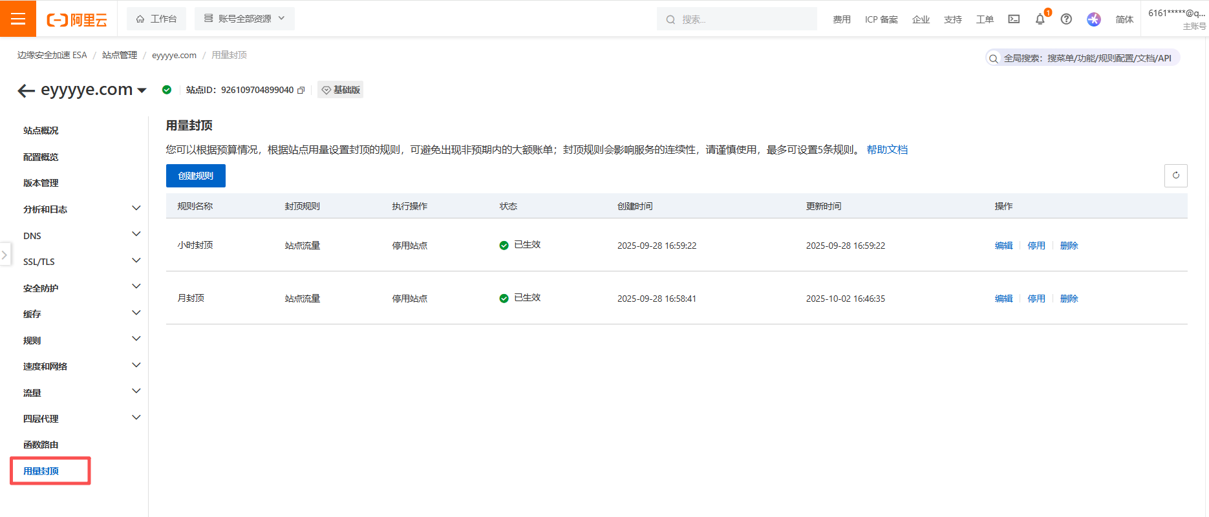Select 函数路由 in the sidebar

tap(41, 445)
